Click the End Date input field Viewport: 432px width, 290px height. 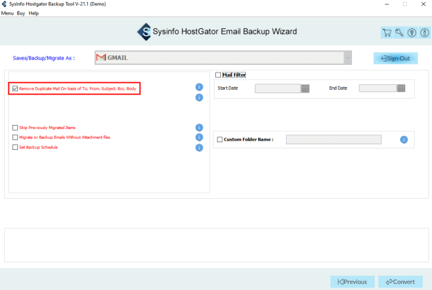377,88
